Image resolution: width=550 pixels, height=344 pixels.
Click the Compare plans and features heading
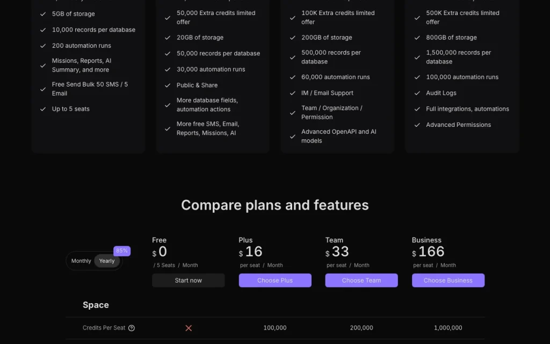click(275, 205)
